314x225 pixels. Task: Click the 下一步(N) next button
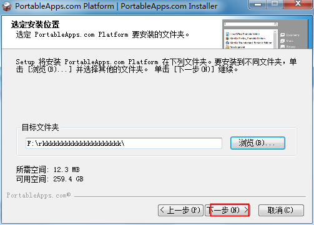click(228, 210)
